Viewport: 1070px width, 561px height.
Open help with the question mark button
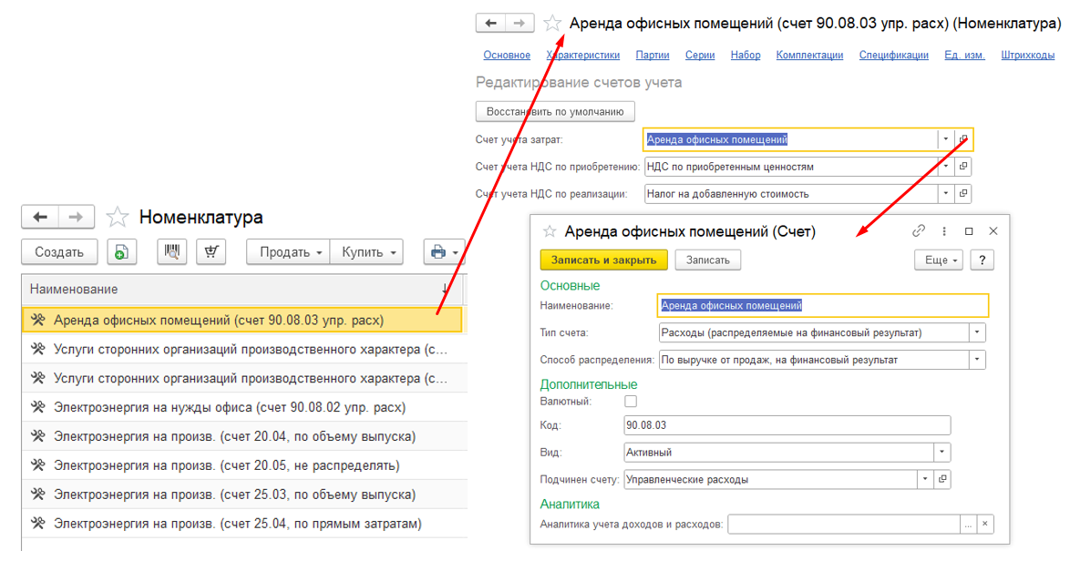coord(982,260)
